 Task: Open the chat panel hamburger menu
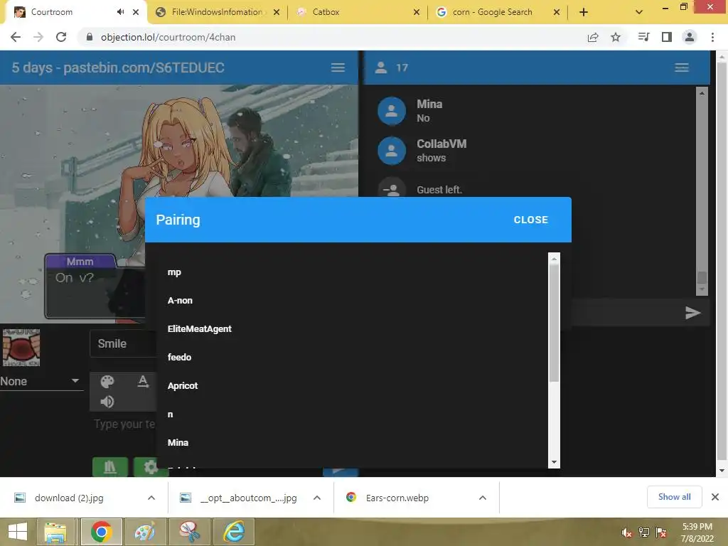(x=682, y=68)
